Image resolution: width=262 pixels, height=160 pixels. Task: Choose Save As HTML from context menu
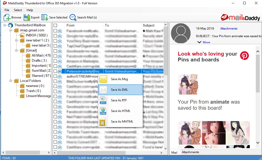click(x=120, y=111)
